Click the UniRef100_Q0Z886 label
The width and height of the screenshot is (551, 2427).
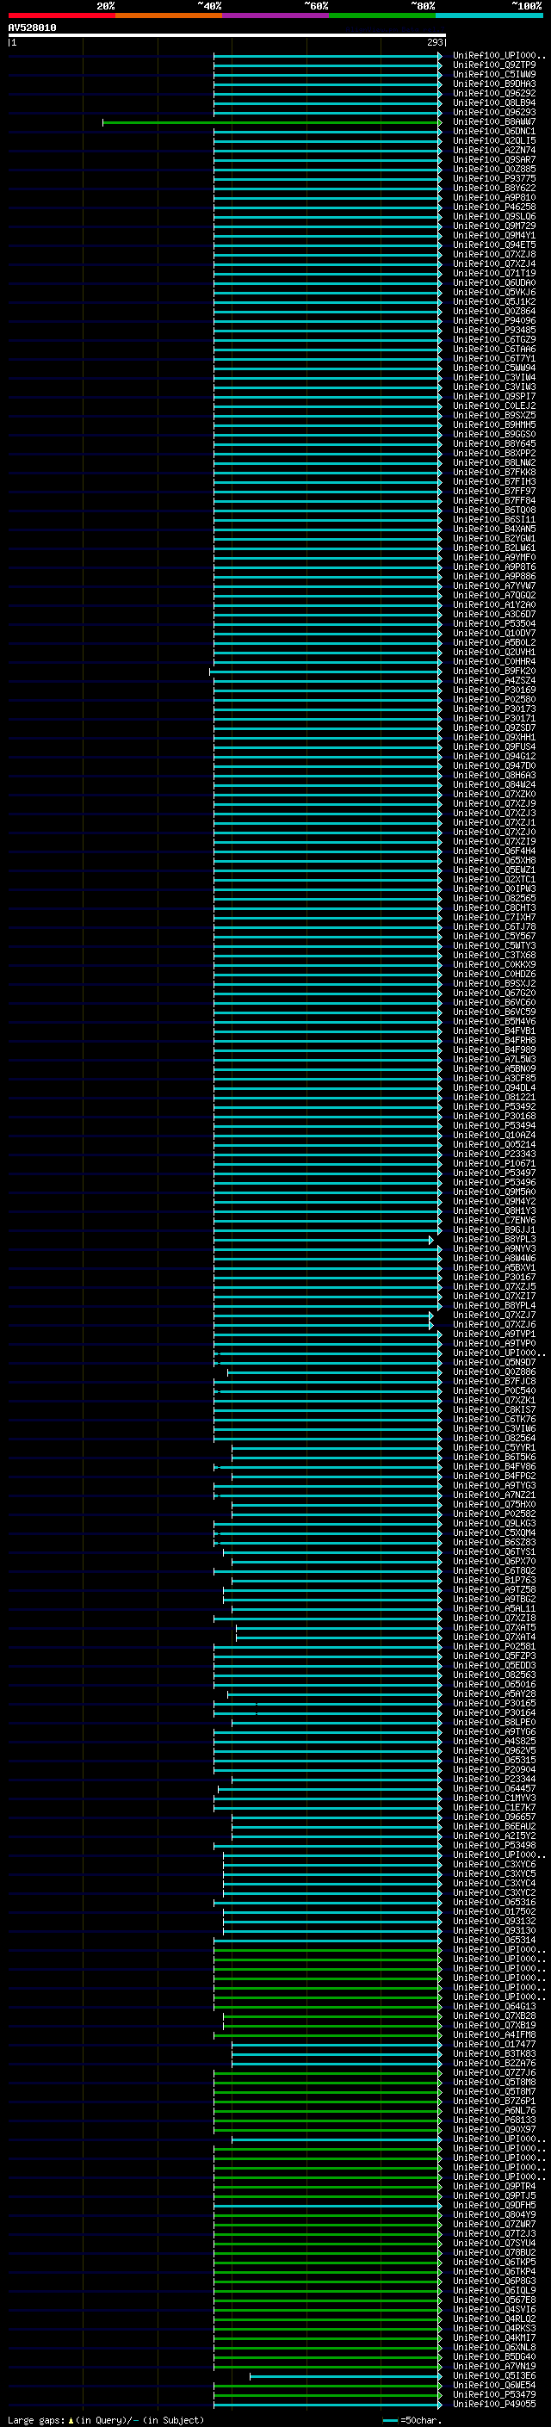coord(494,1372)
